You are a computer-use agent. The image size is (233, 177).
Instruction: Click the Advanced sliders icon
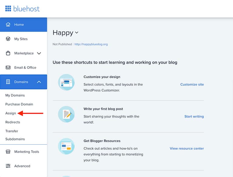(x=8, y=166)
